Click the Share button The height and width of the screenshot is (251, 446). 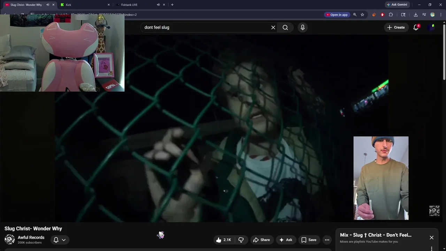pyautogui.click(x=261, y=240)
